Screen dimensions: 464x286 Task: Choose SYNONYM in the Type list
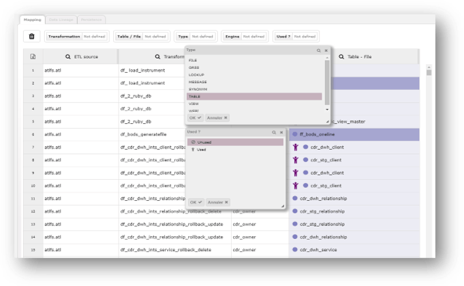[254, 89]
